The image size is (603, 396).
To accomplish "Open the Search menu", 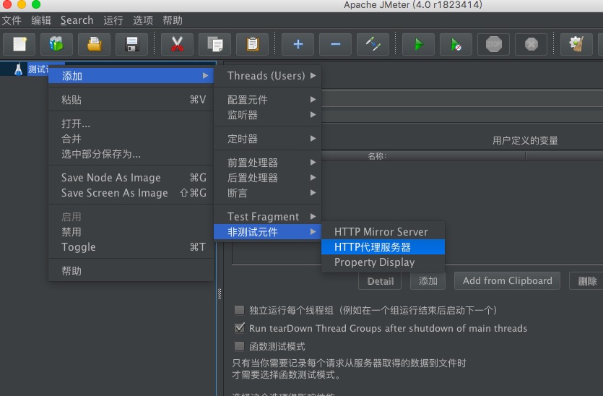I will point(77,20).
